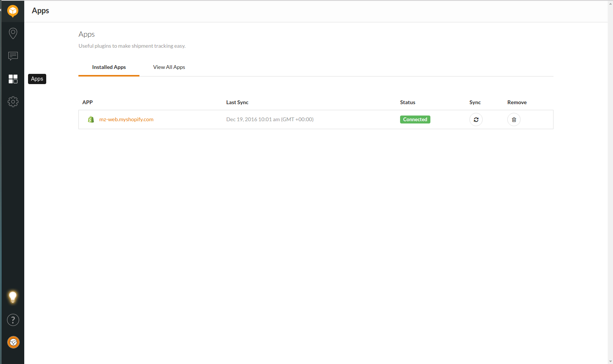This screenshot has height=364, width=613.
Task: Click the Dec 19, 2016 sync timestamp
Action: (270, 119)
